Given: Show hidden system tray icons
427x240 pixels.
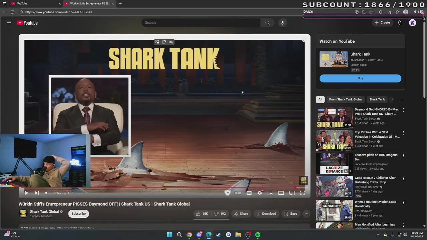Looking at the screenshot, I should 378,235.
